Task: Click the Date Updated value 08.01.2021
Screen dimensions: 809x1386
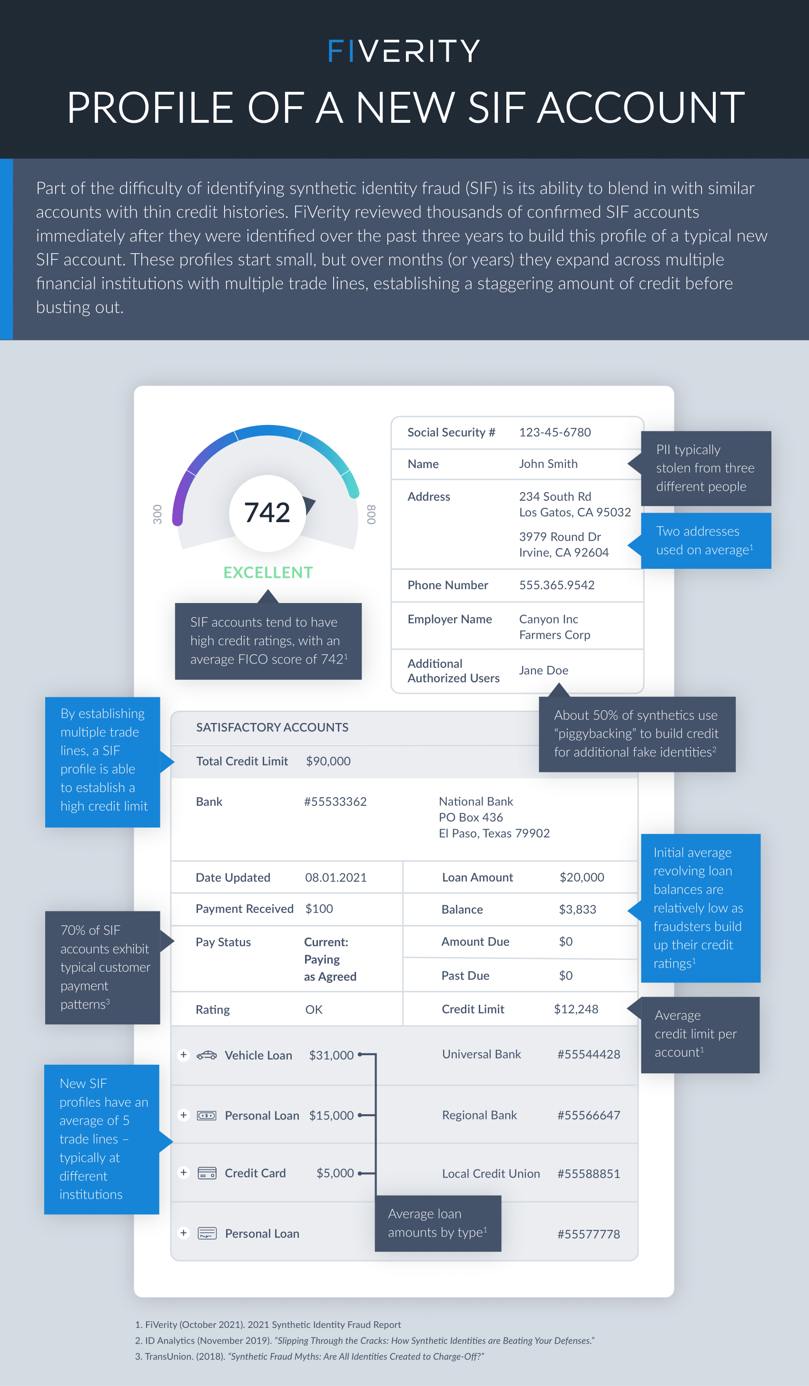Action: point(336,877)
